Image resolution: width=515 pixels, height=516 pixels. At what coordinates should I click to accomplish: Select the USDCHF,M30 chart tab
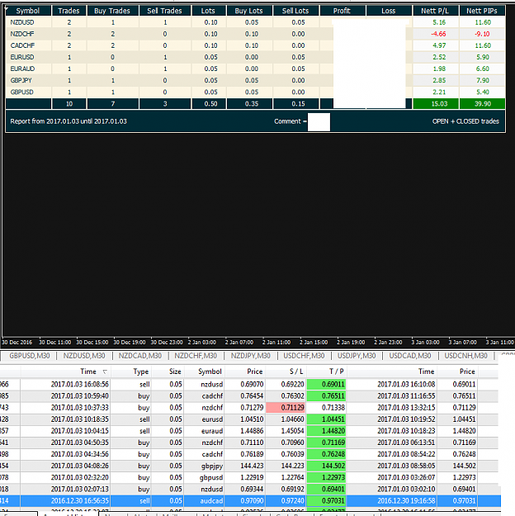[304, 356]
